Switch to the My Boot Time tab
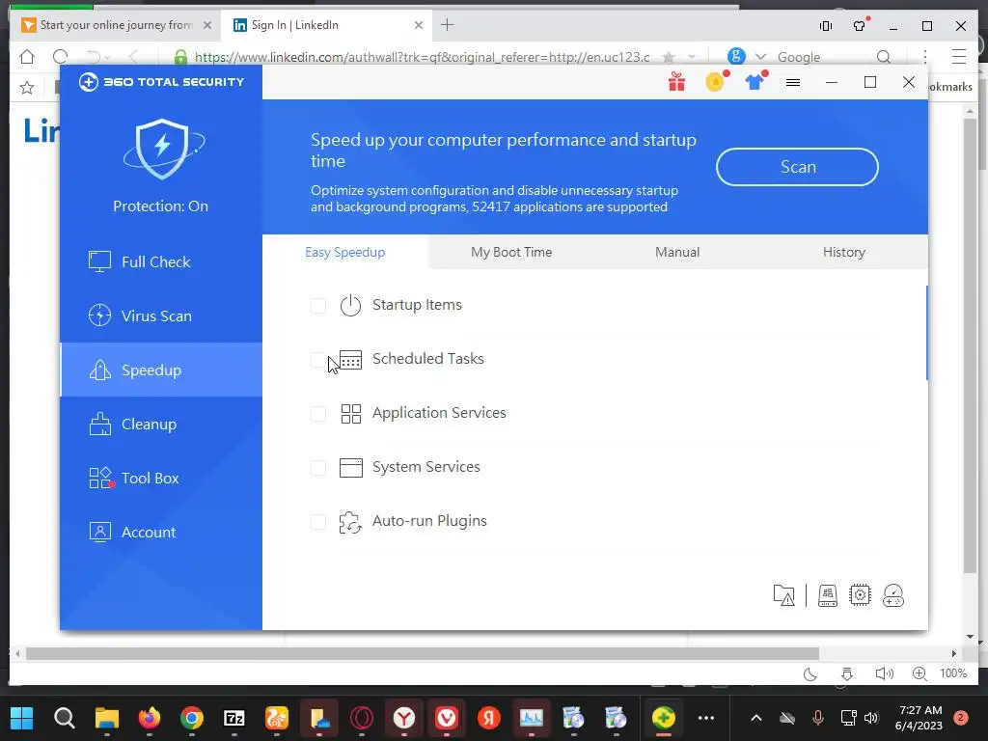This screenshot has width=988, height=741. 511,252
